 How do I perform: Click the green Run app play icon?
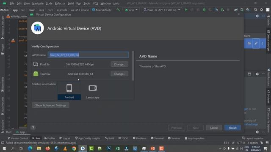tap(186, 10)
